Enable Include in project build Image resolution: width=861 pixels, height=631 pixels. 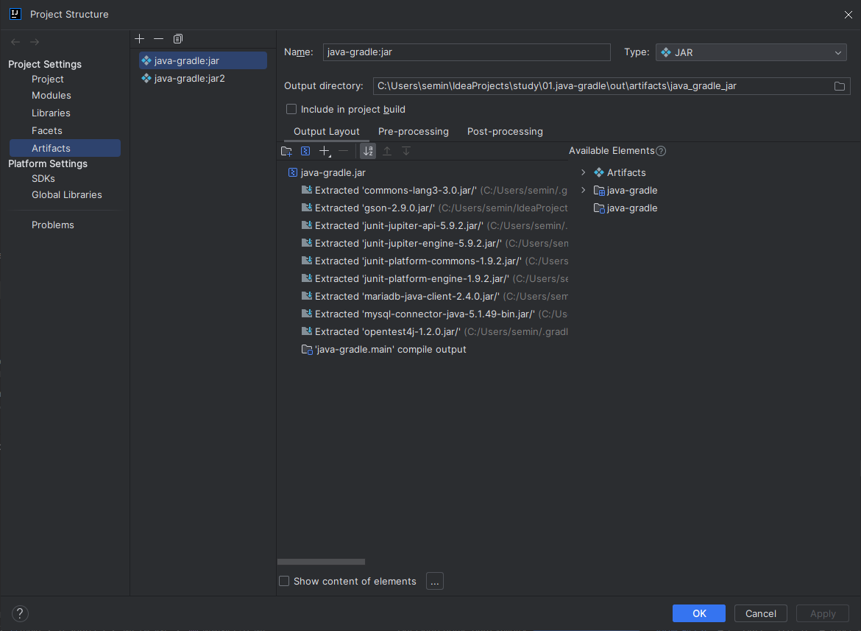291,109
